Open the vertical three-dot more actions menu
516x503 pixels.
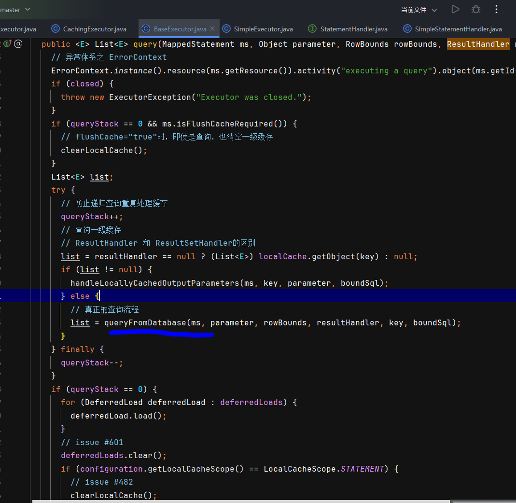pos(496,9)
